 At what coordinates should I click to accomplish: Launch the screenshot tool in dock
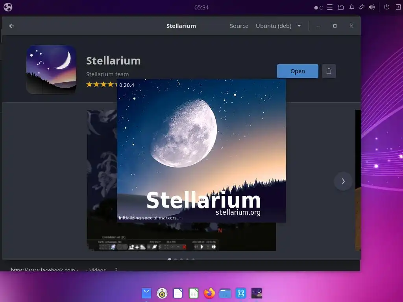pos(241,293)
